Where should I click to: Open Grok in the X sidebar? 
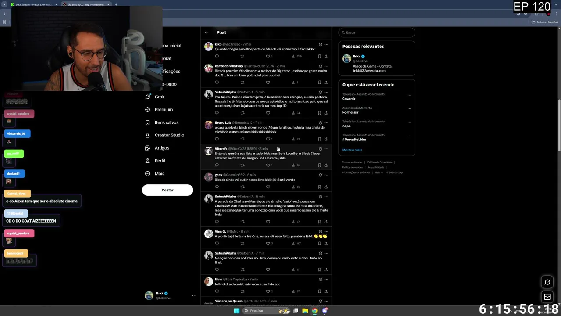[155, 97]
